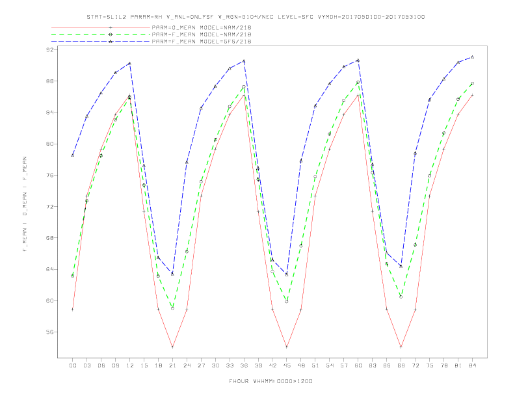Click y-axis tick value 68
The image size is (515, 398).
pyautogui.click(x=50, y=238)
